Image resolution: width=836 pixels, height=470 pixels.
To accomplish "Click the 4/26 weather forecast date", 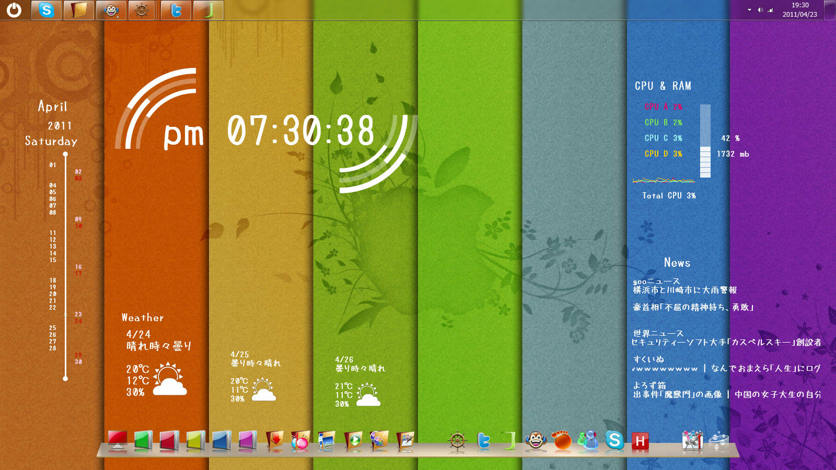I will [344, 360].
